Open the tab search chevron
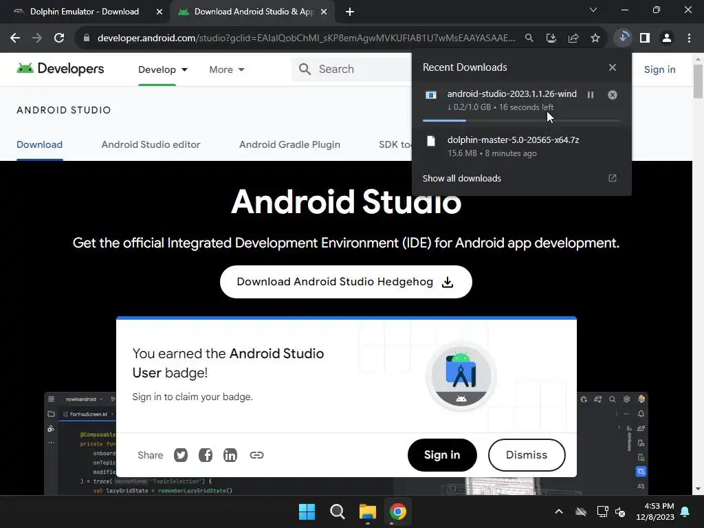The width and height of the screenshot is (704, 528). click(x=593, y=10)
